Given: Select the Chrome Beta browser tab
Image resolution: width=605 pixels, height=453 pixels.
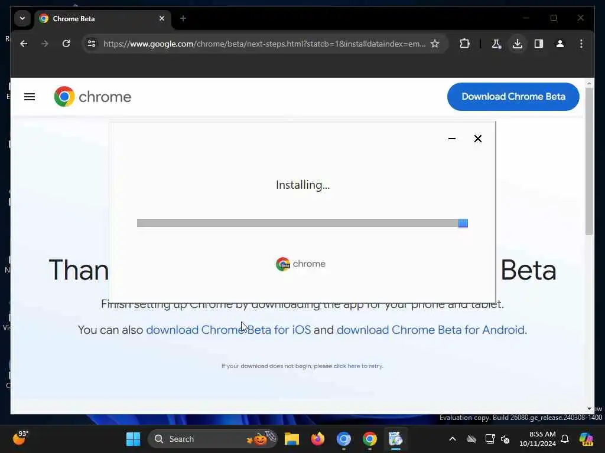Looking at the screenshot, I should (102, 18).
